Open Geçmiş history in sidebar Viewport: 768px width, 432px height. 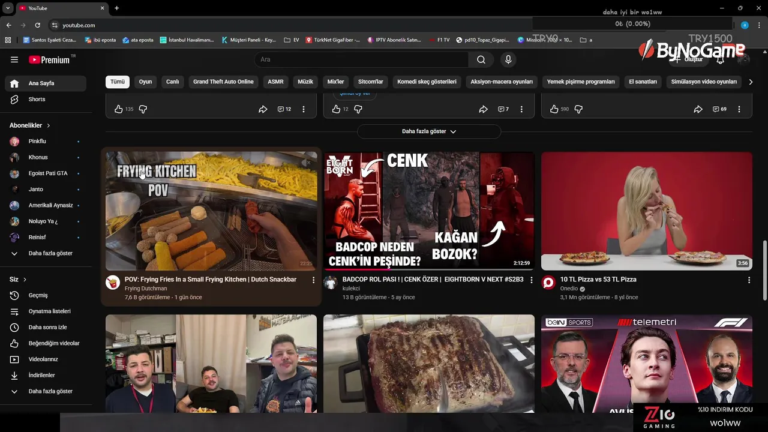(46, 295)
